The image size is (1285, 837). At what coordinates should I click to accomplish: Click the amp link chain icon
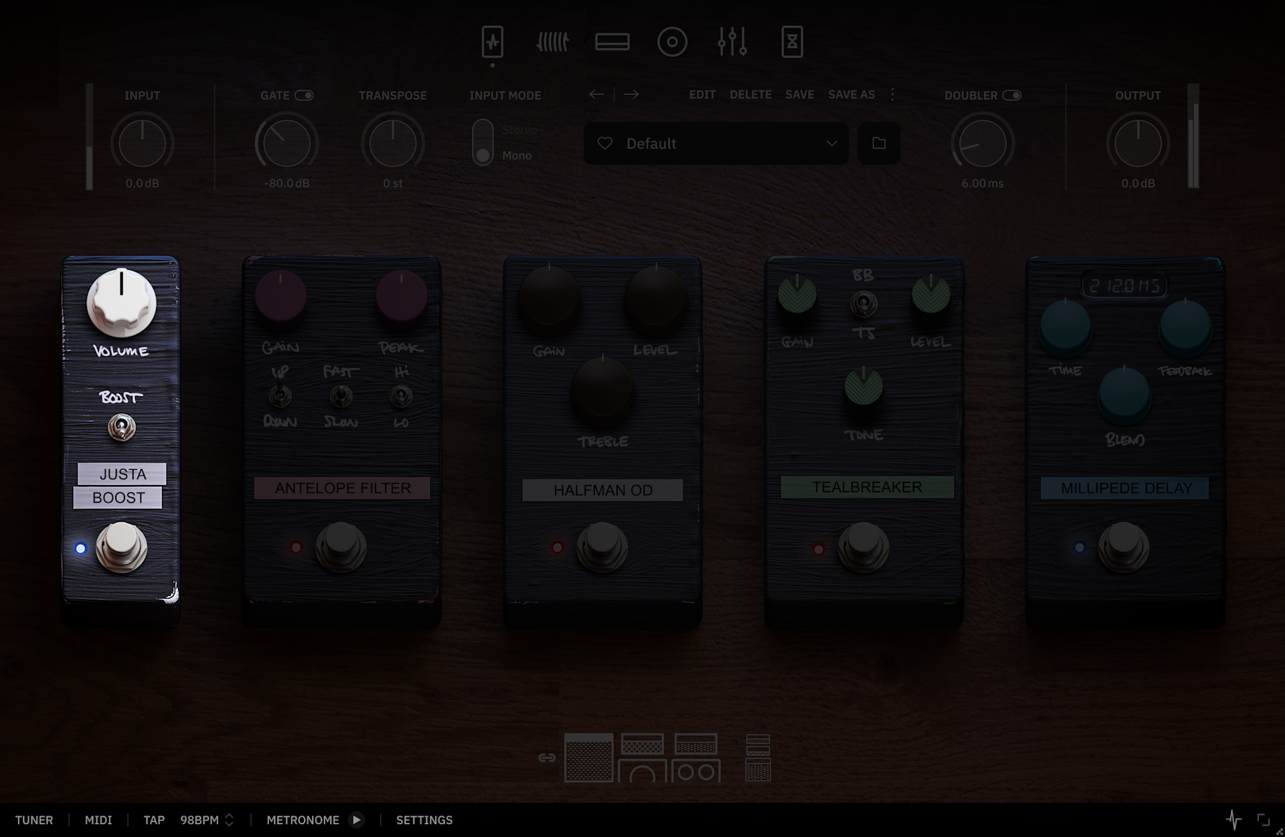[x=547, y=757]
